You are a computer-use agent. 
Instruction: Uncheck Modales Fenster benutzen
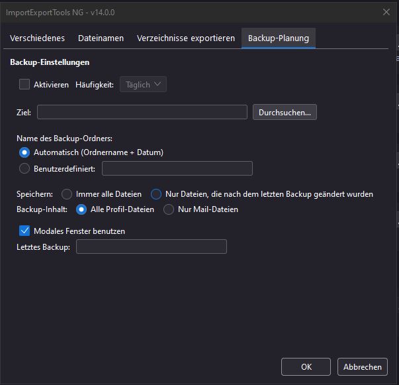click(x=24, y=231)
